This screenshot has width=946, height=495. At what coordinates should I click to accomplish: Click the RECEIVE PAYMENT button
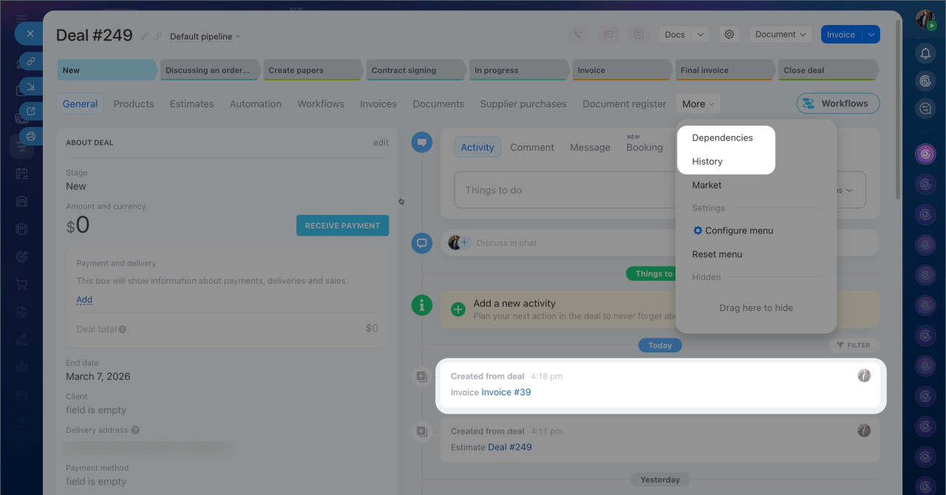click(342, 226)
